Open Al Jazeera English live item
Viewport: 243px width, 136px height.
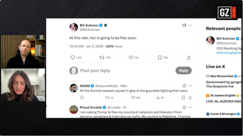(x=223, y=98)
